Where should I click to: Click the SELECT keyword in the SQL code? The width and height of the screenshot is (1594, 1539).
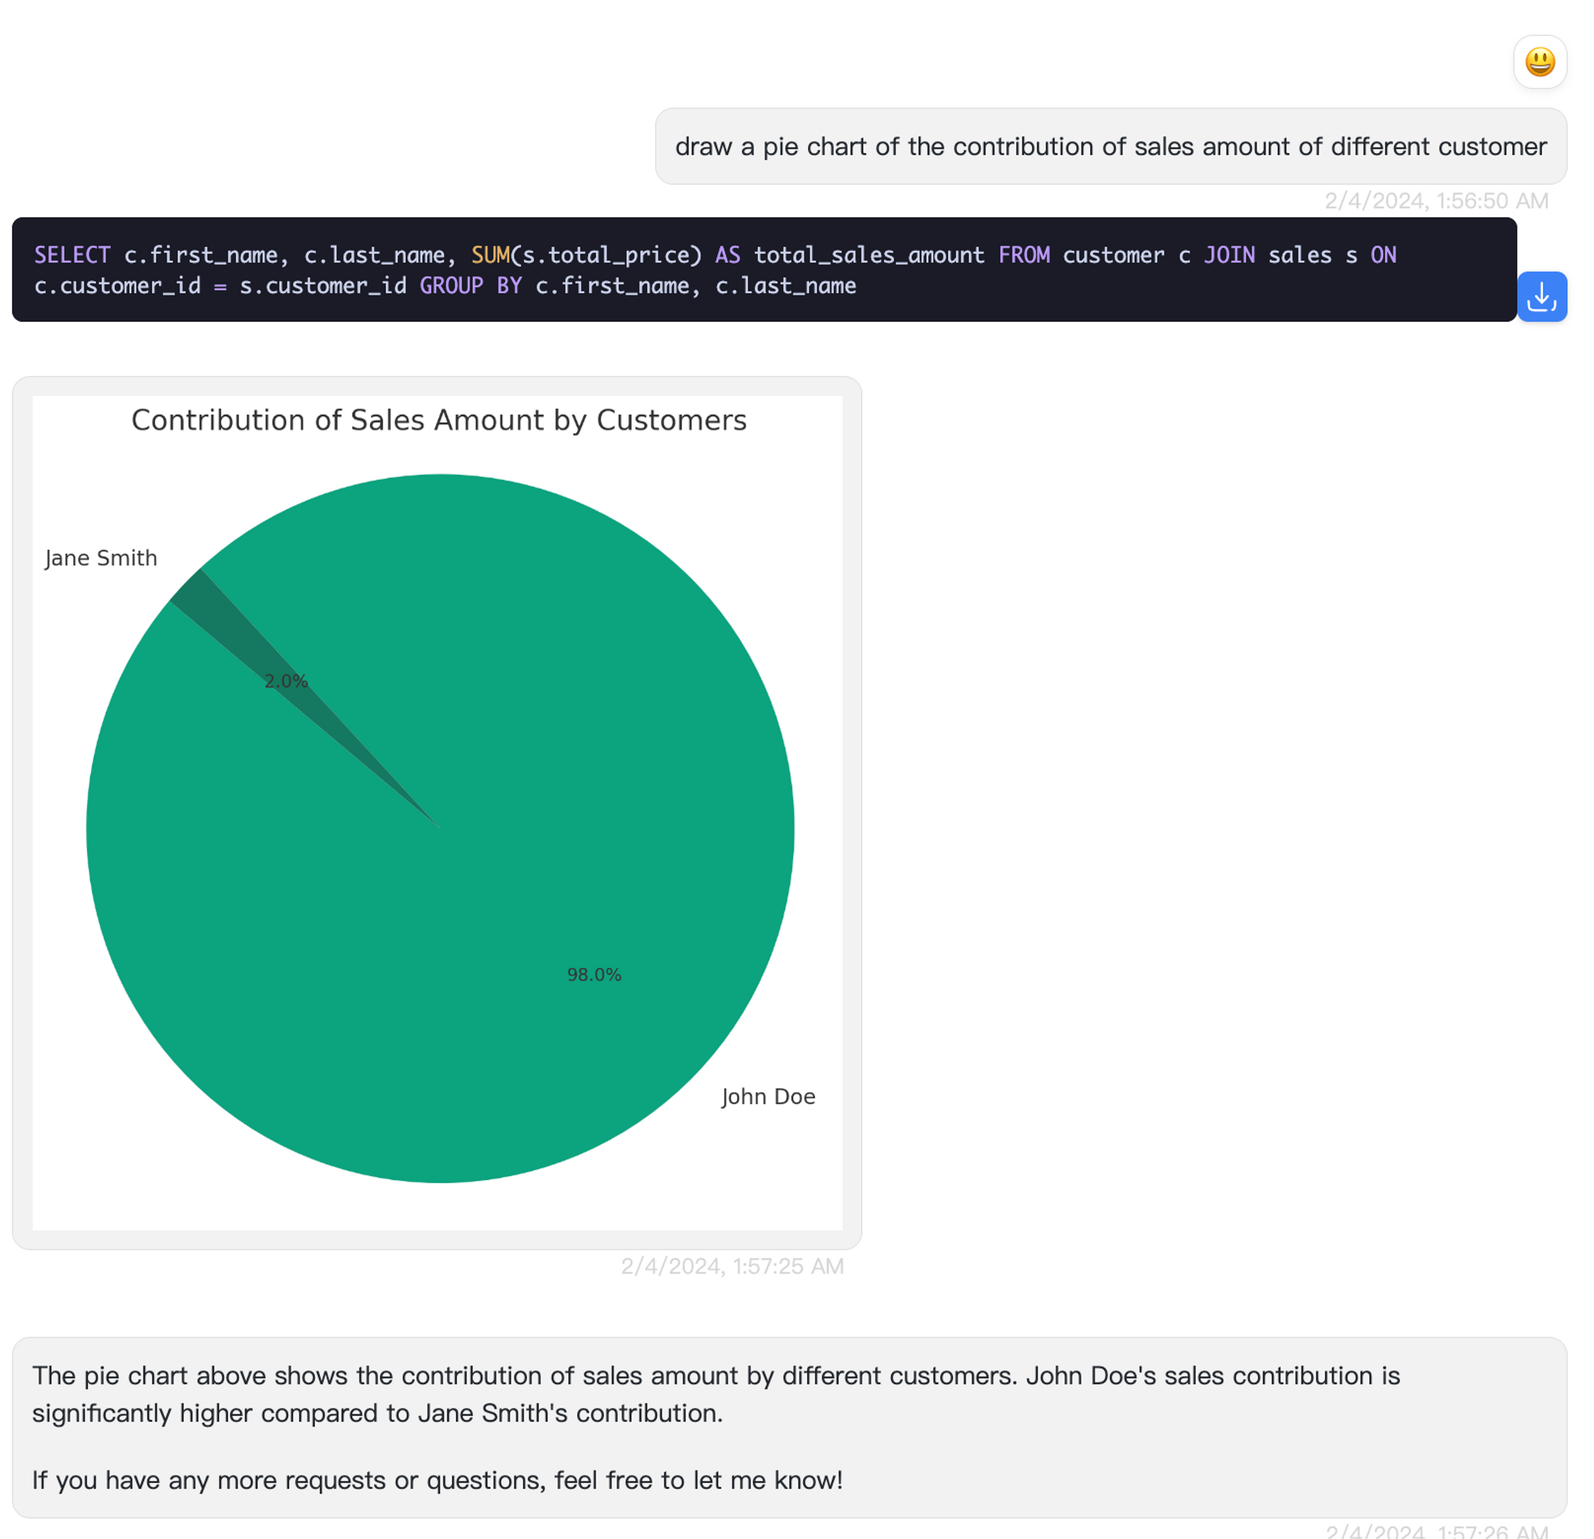pos(71,255)
